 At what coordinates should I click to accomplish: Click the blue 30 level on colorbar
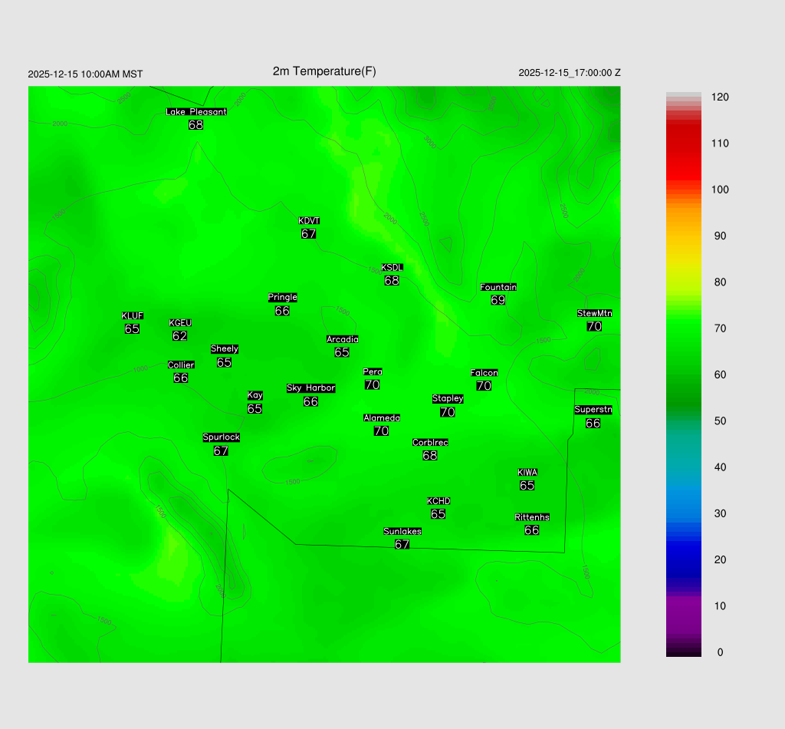[x=684, y=513]
